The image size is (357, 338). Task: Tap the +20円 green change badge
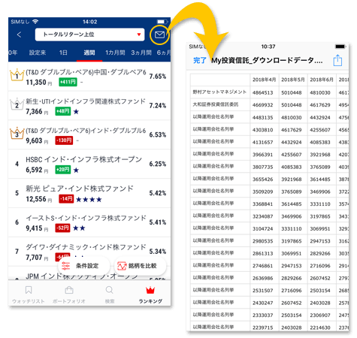pos(63,170)
